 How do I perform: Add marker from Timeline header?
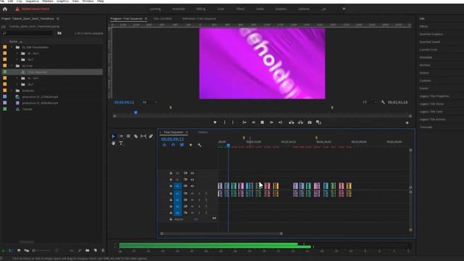(x=191, y=145)
